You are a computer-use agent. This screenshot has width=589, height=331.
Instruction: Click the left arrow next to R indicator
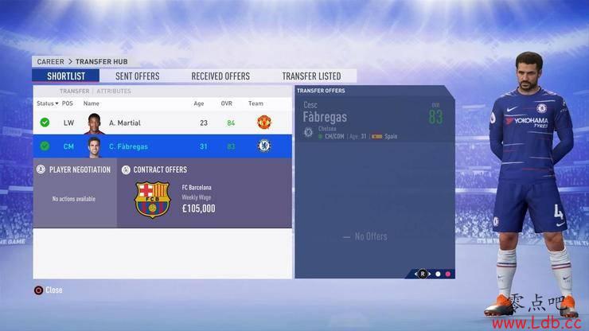415,275
